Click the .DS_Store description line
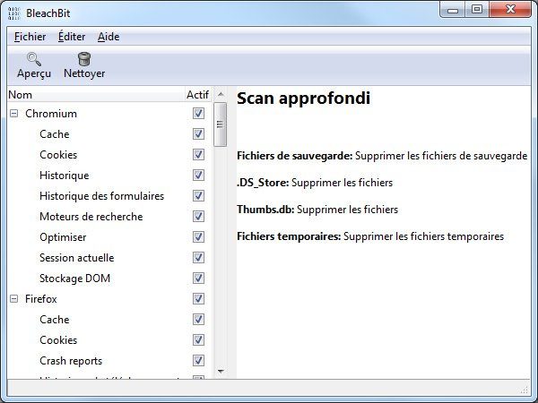Screen dimensions: 538x403 pos(315,183)
